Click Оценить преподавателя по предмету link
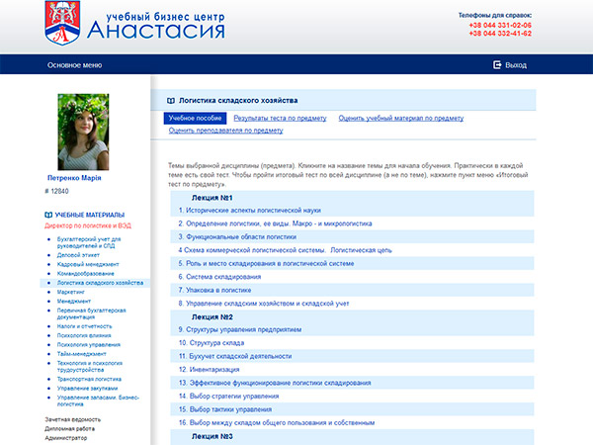This screenshot has width=593, height=445. tap(225, 131)
